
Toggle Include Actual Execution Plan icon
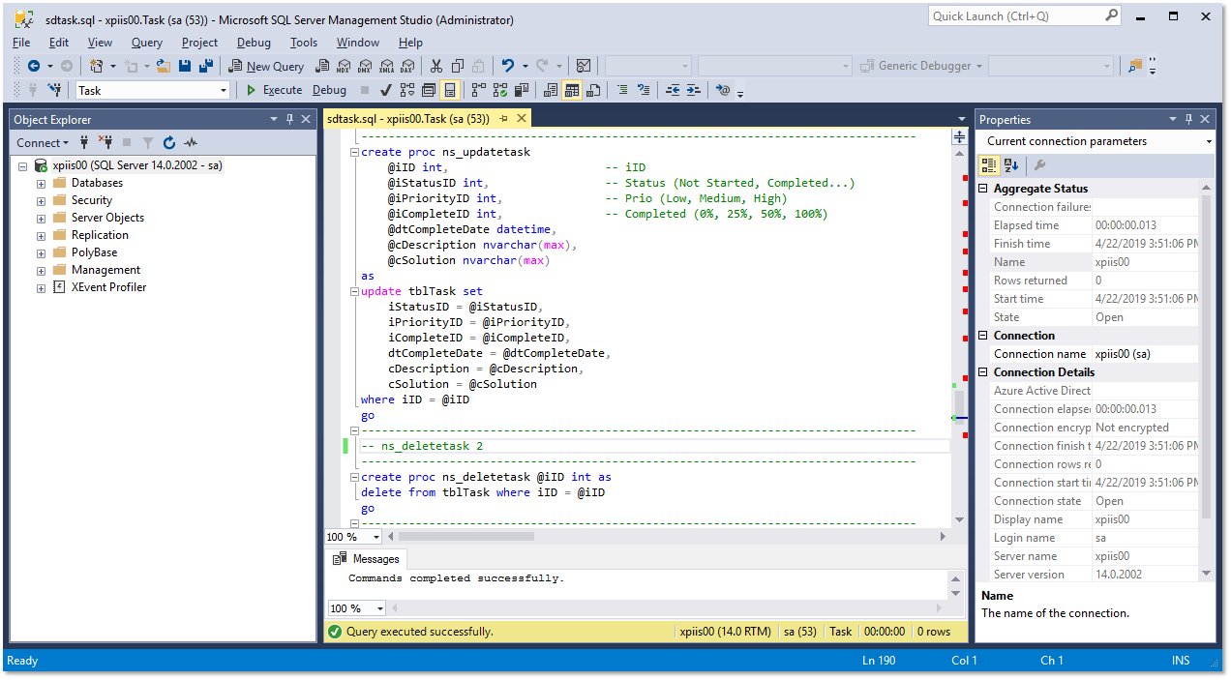pos(478,90)
